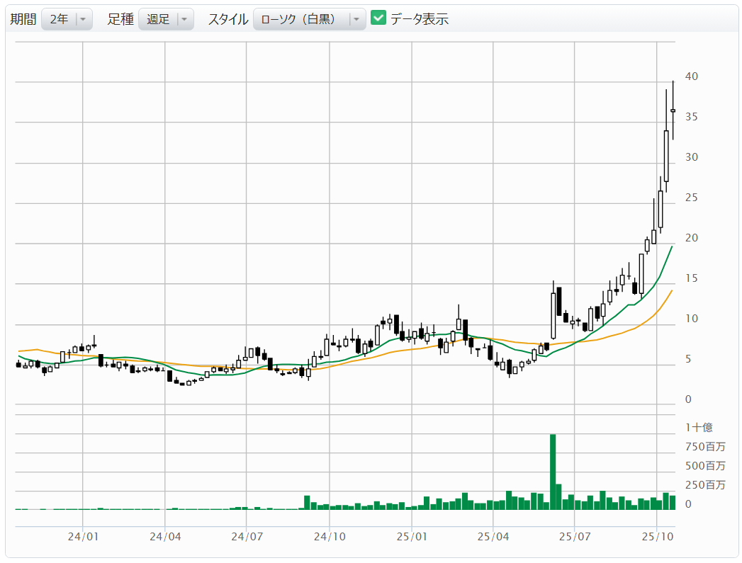The image size is (742, 563).
Task: Click the 25/04 date axis label
Action: pos(493,538)
